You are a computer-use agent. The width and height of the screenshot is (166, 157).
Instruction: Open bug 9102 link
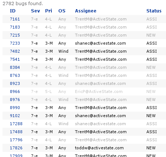tap(15, 116)
